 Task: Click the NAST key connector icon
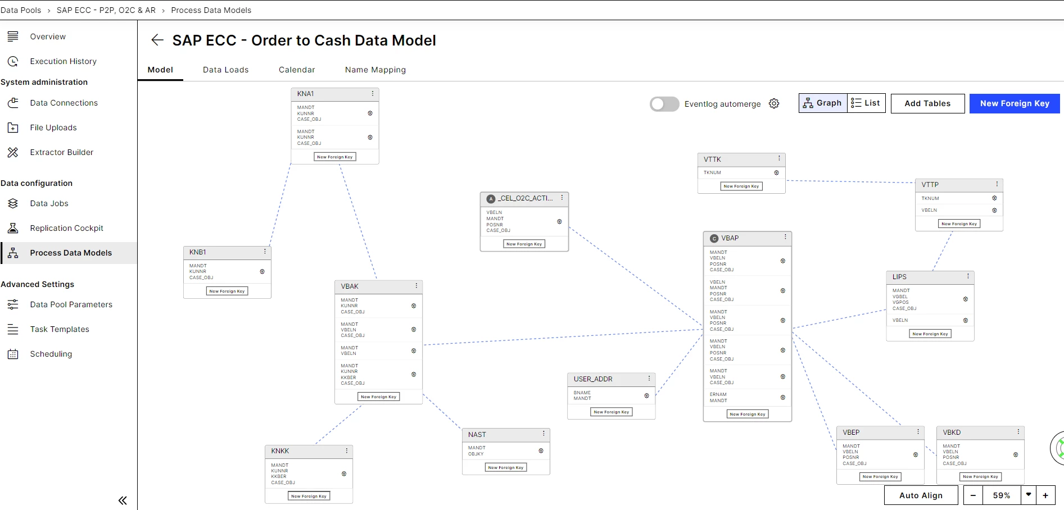(541, 450)
